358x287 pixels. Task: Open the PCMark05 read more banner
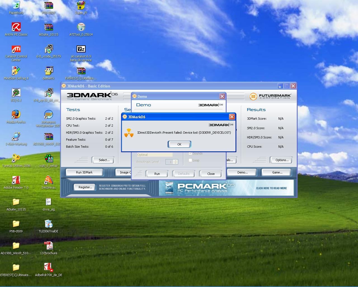(x=226, y=188)
